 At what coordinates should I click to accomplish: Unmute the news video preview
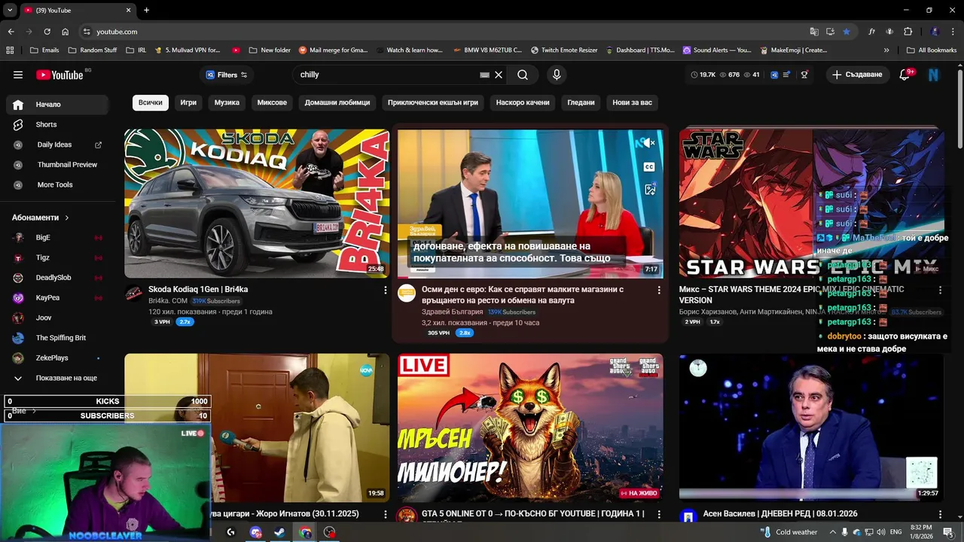tap(648, 142)
